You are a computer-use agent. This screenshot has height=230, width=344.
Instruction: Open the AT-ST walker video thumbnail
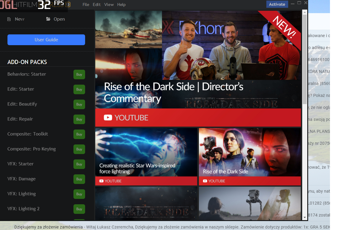(x=250, y=203)
